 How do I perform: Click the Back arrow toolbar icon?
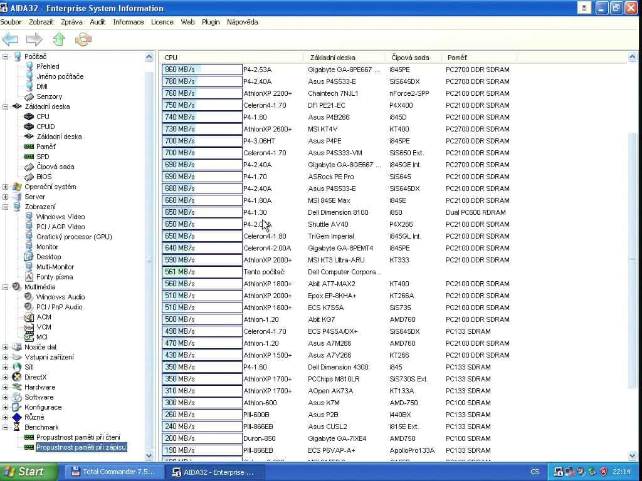[x=10, y=39]
